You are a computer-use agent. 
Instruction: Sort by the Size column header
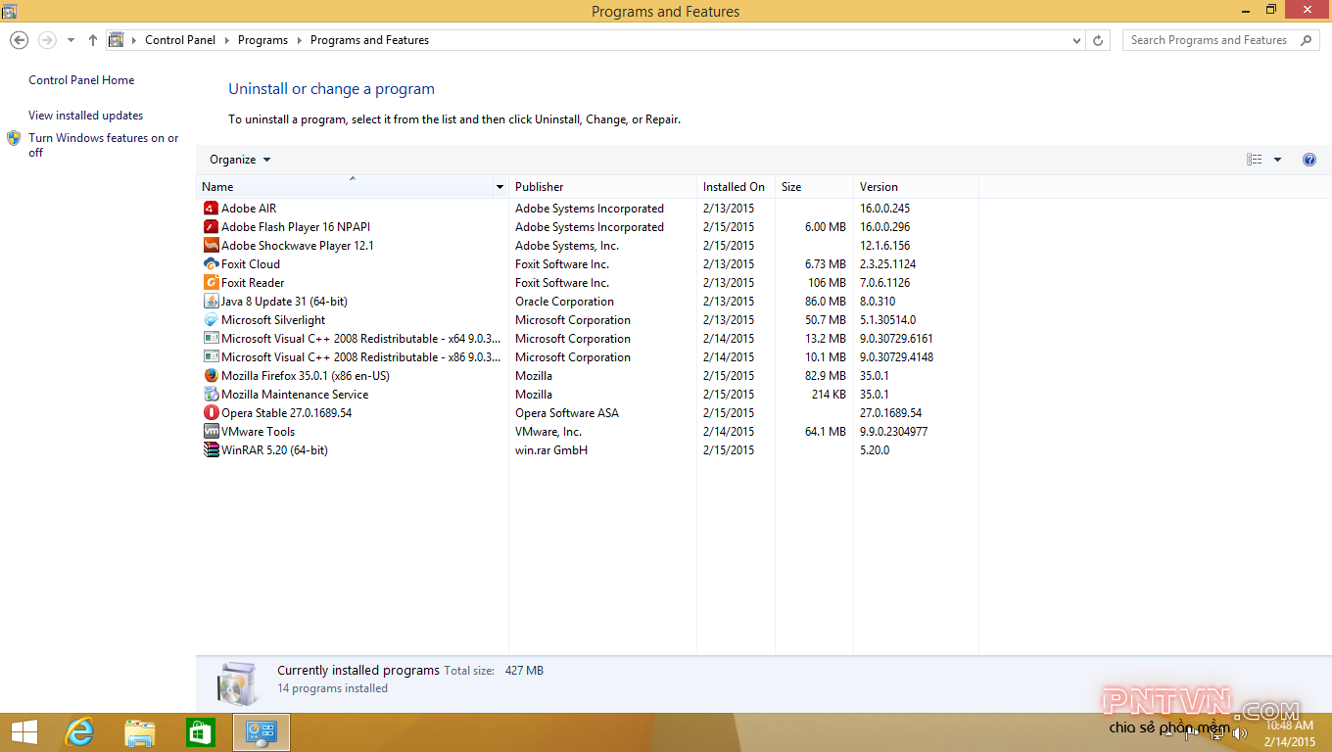coord(814,187)
